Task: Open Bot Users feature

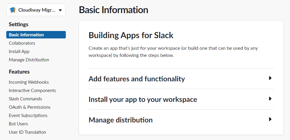Action: pyautogui.click(x=18, y=124)
